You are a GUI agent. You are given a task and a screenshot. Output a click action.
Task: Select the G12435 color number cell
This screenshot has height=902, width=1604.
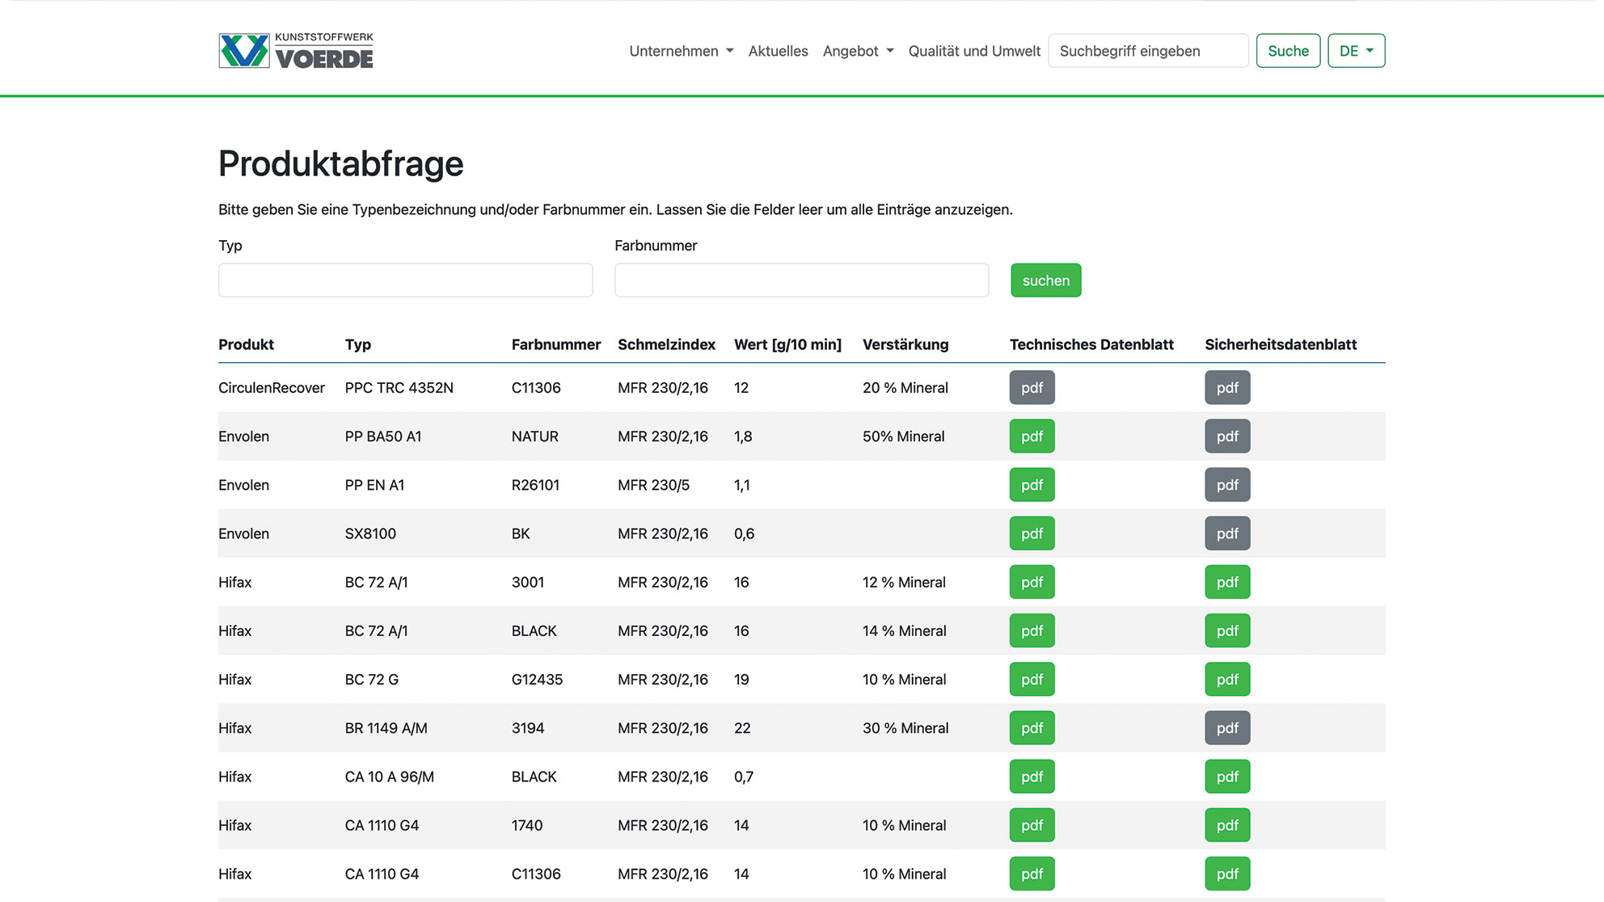point(537,680)
